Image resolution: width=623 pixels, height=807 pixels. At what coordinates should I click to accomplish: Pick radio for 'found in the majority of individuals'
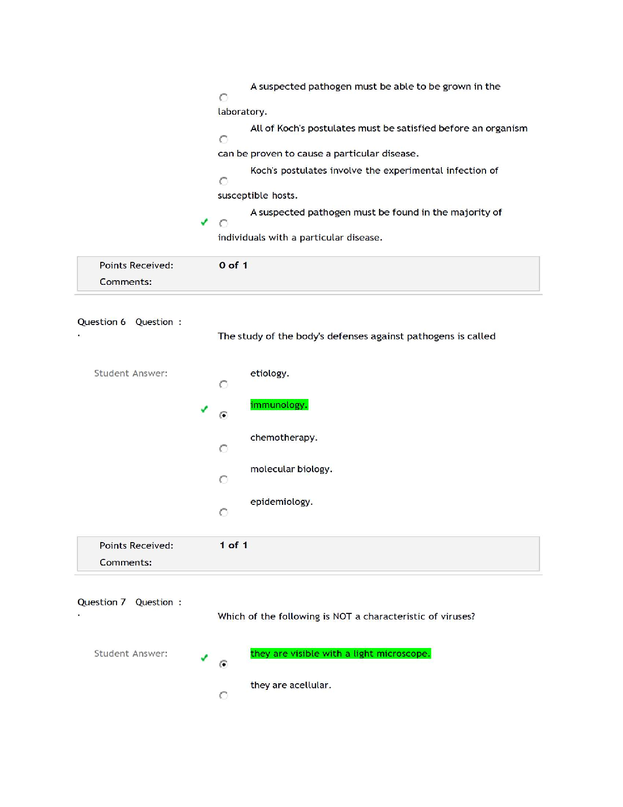223,223
